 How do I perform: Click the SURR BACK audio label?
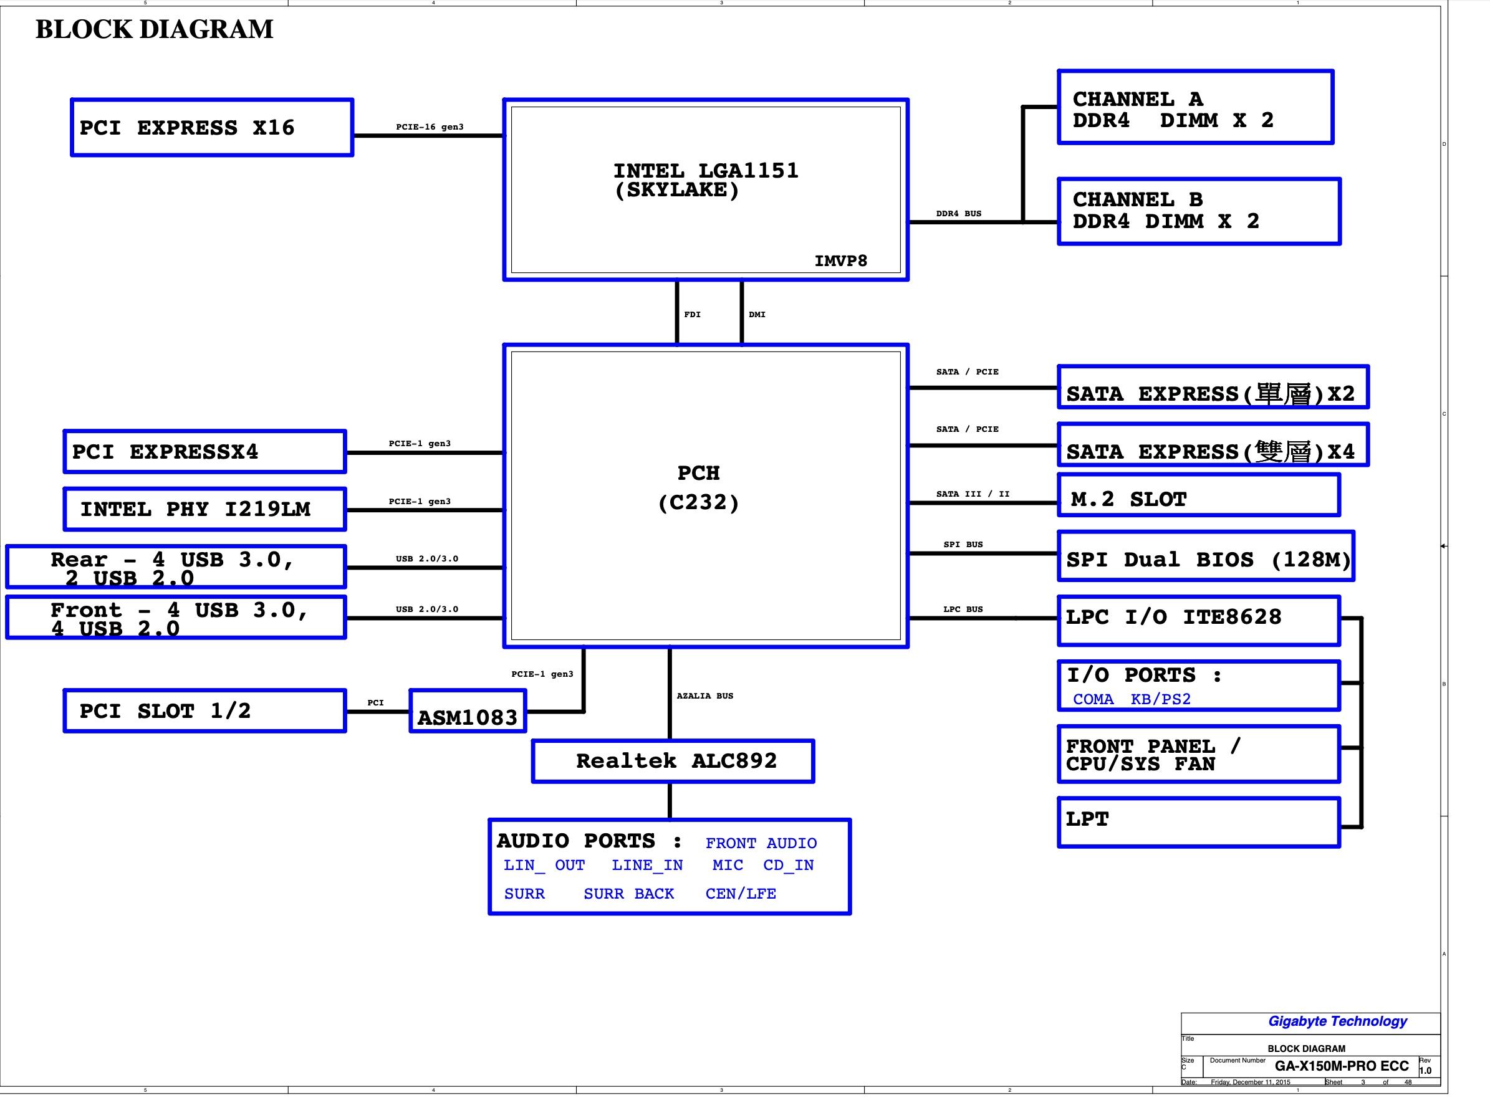pyautogui.click(x=628, y=894)
